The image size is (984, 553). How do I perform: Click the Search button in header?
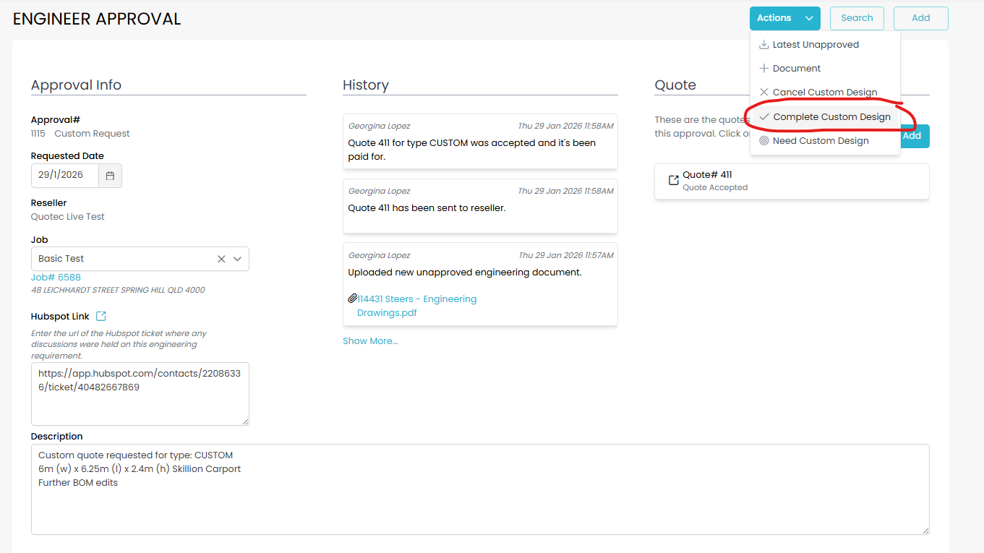857,18
